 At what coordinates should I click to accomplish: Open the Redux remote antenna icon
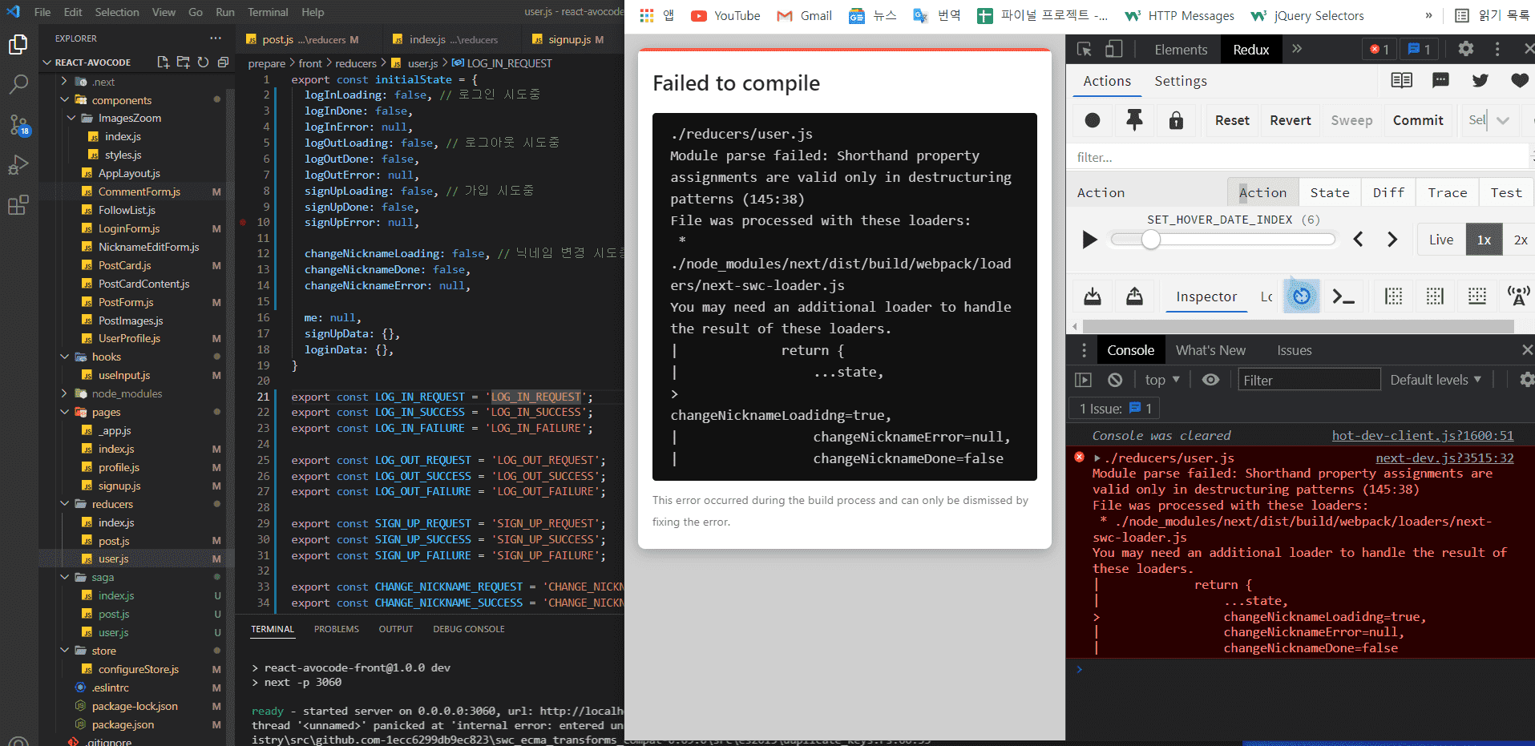pyautogui.click(x=1518, y=296)
